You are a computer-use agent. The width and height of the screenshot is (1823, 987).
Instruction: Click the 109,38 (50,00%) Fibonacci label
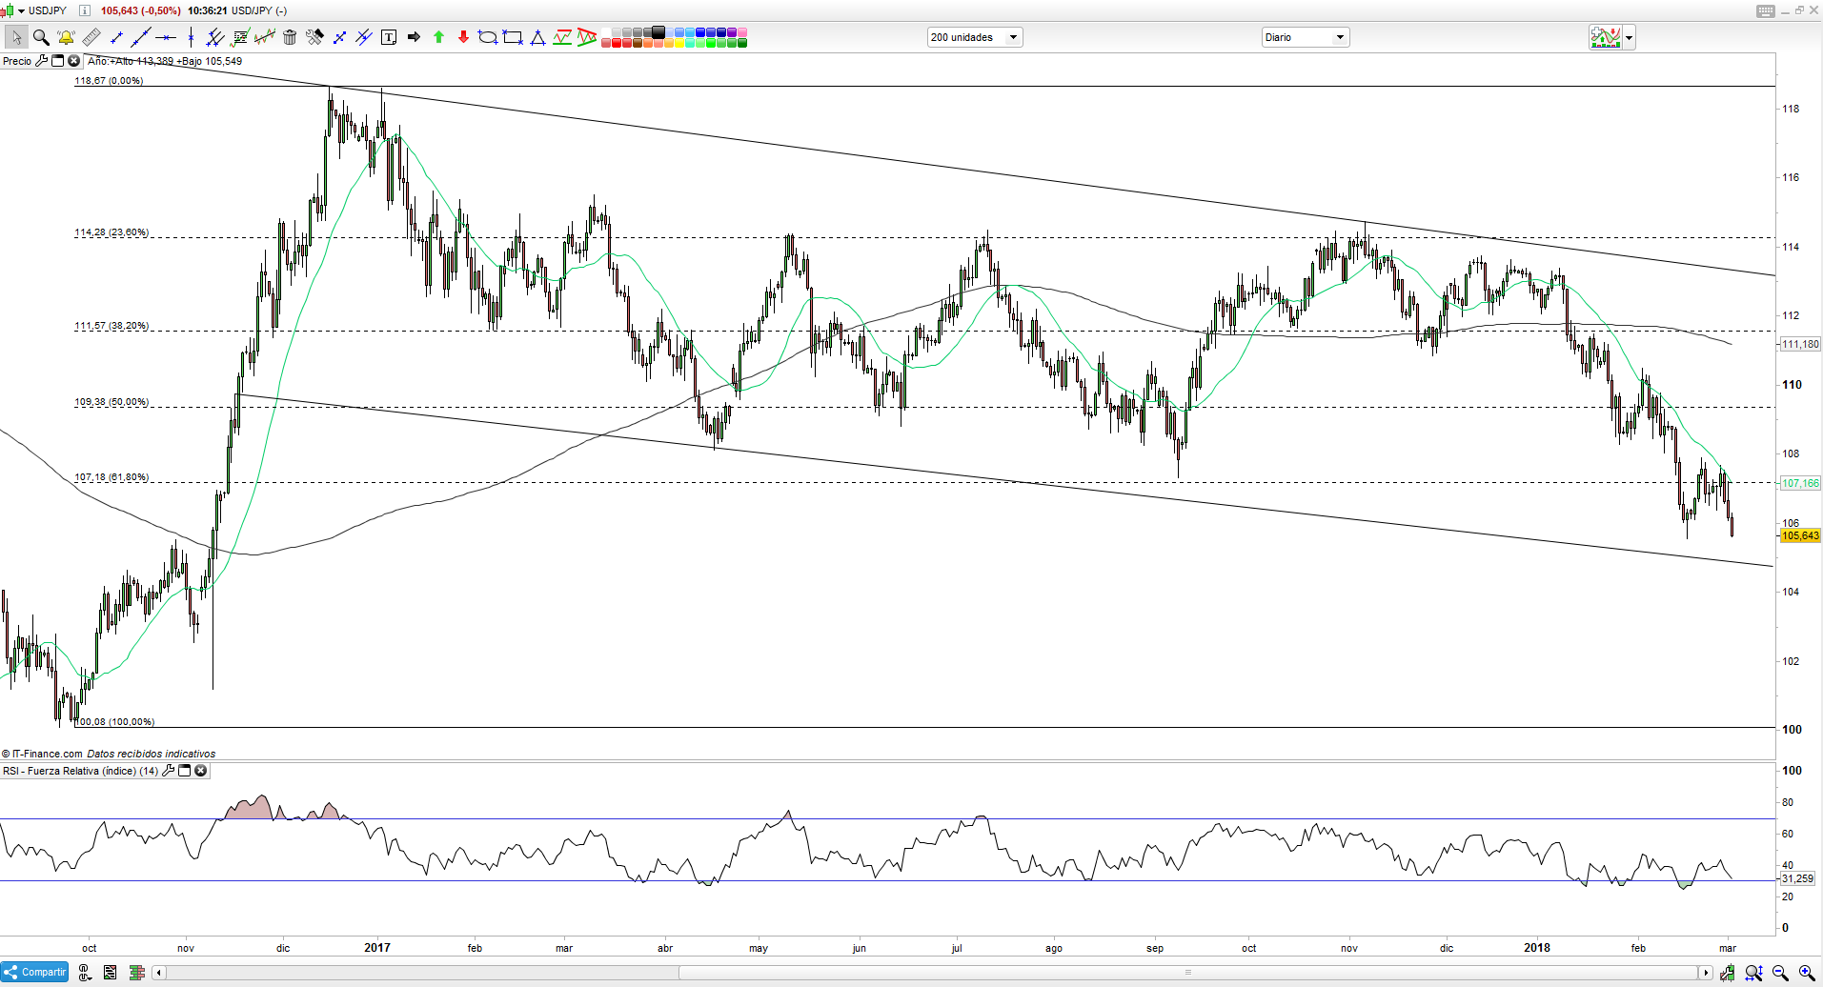tap(111, 402)
